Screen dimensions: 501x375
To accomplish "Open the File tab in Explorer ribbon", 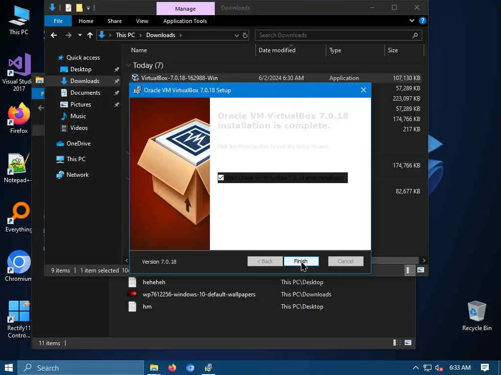I will pos(58,21).
